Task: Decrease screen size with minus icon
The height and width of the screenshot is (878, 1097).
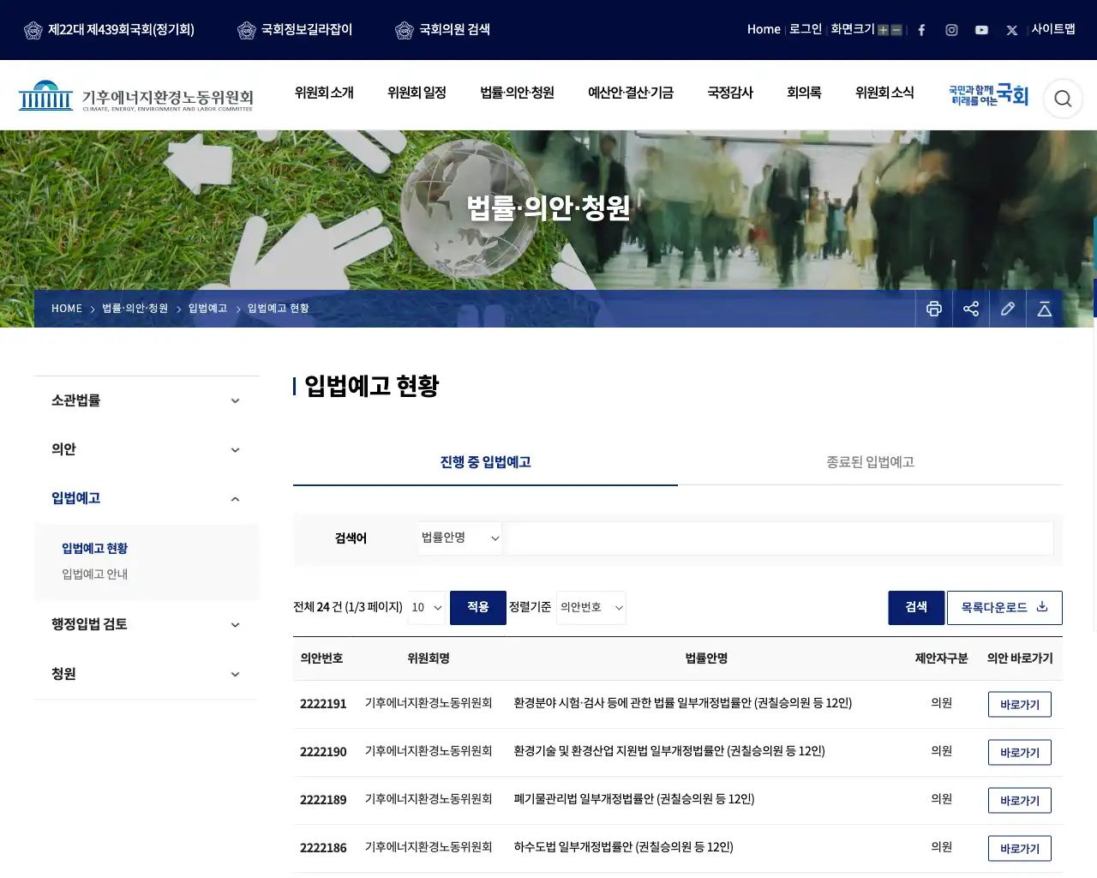Action: (x=896, y=30)
